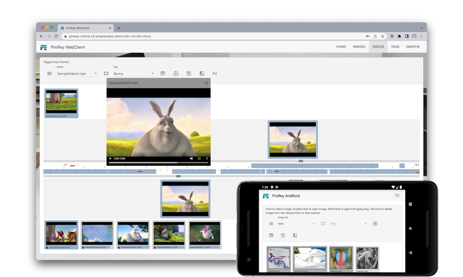The image size is (463, 277).
Task: Select the airplane.png thumbnail on phone
Action: click(x=279, y=259)
